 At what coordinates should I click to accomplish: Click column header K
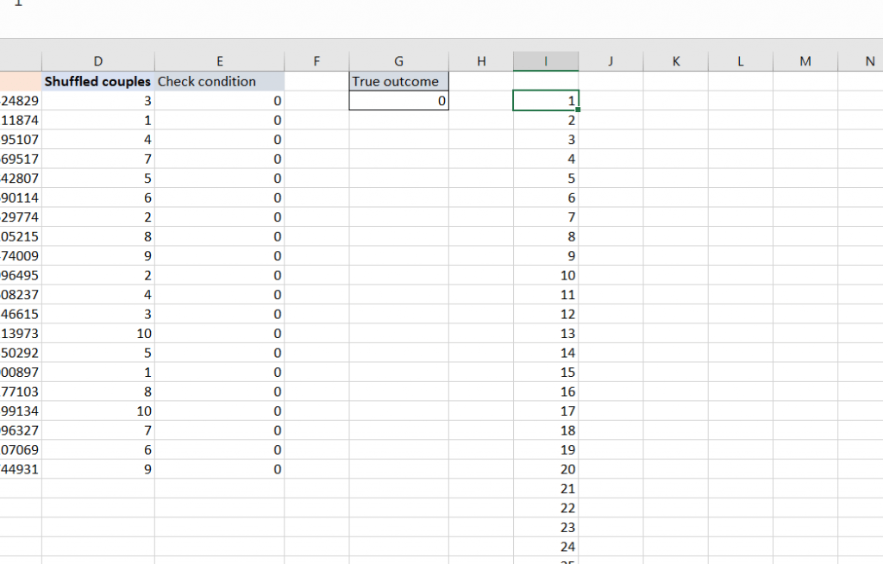click(x=675, y=61)
